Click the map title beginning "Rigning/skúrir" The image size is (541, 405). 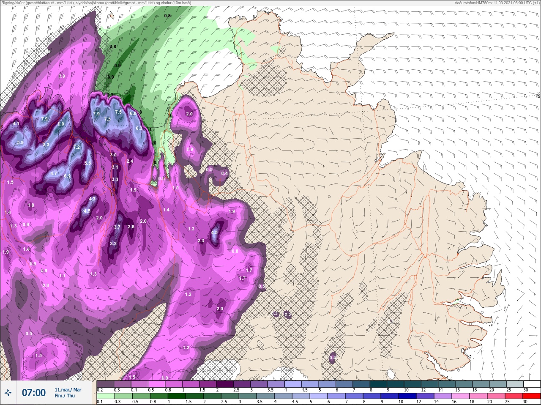(x=96, y=3)
